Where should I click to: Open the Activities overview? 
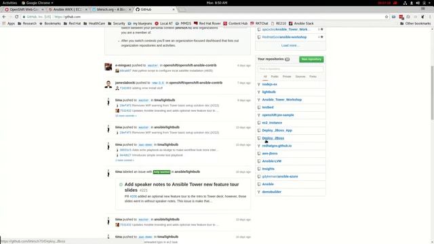point(9,3)
